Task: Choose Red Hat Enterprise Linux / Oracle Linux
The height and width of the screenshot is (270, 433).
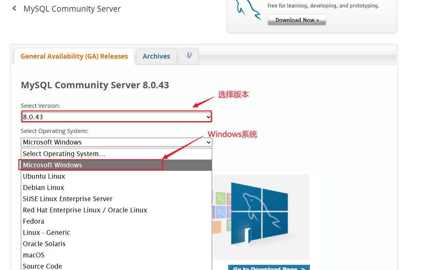Action: 117,210
